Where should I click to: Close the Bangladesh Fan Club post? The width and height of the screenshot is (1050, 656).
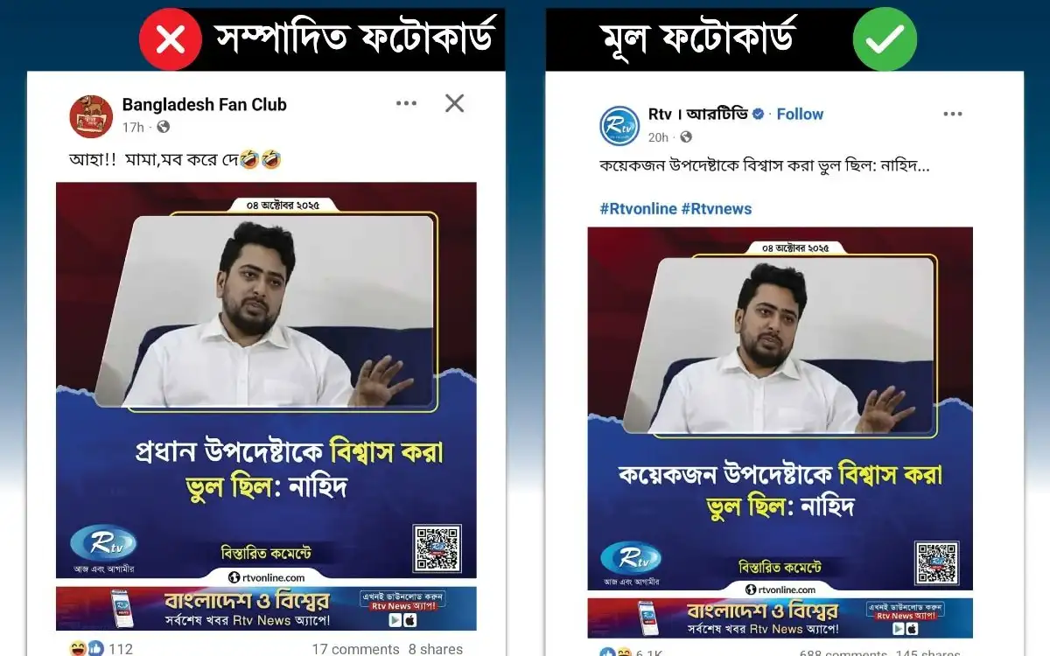(454, 103)
